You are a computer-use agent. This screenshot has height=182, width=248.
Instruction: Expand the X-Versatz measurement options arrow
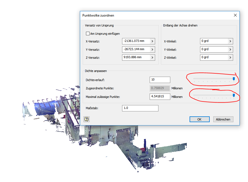[152, 41]
